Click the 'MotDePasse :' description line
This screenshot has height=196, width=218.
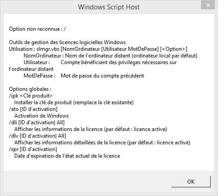point(84,76)
